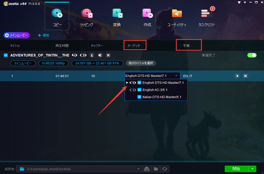Open the コピー (Copy) module
Viewport: 264px width, 174px height.
pos(57,16)
